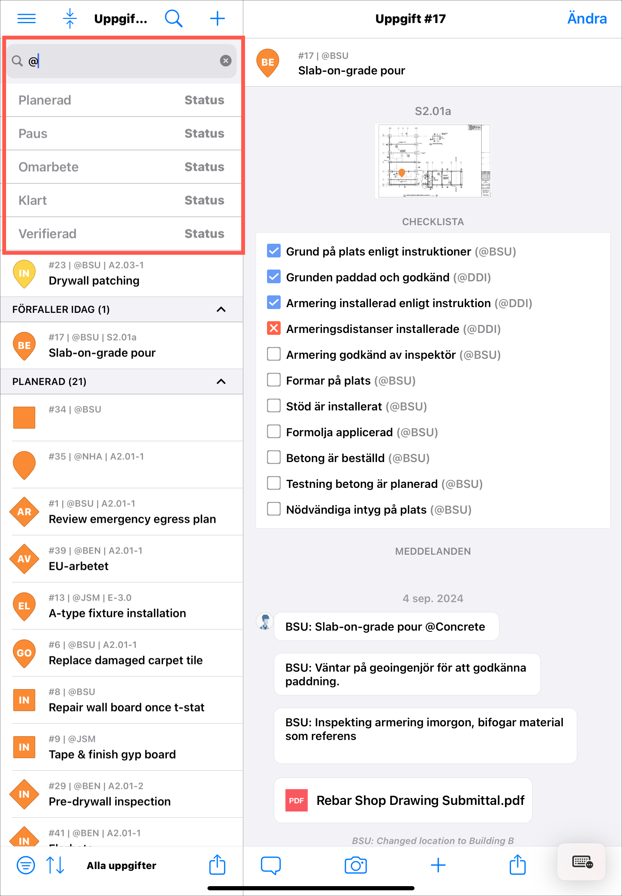The width and height of the screenshot is (622, 896).
Task: Open the Alla uppgifter filter selector
Action: coord(121,865)
